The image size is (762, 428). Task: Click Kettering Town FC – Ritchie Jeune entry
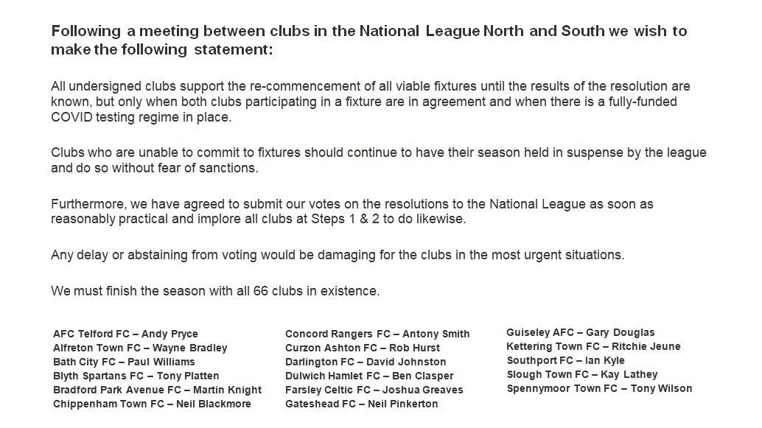coord(593,347)
